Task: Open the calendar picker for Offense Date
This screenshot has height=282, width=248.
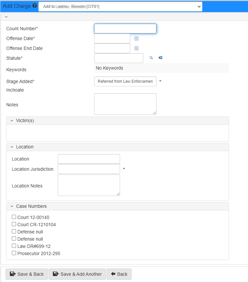Action: point(136,38)
